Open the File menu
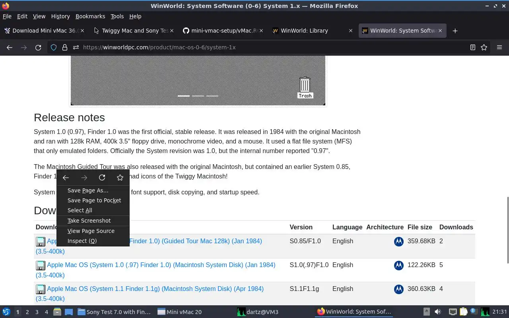Viewport: 509px width, 318px height. 7,16
